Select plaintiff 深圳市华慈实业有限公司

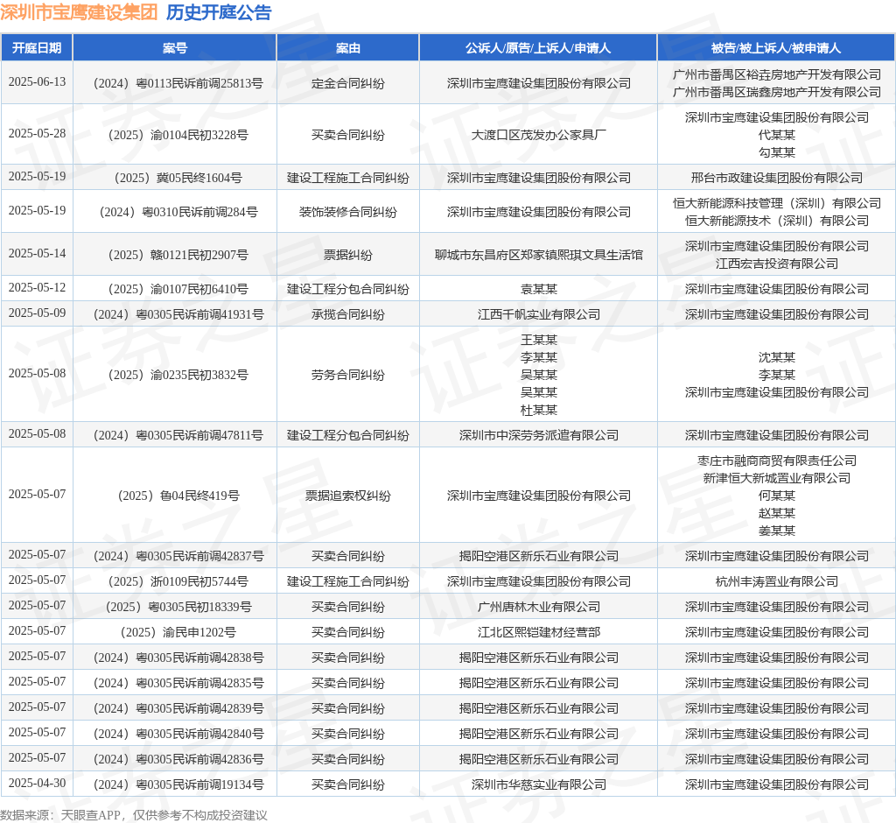(538, 784)
